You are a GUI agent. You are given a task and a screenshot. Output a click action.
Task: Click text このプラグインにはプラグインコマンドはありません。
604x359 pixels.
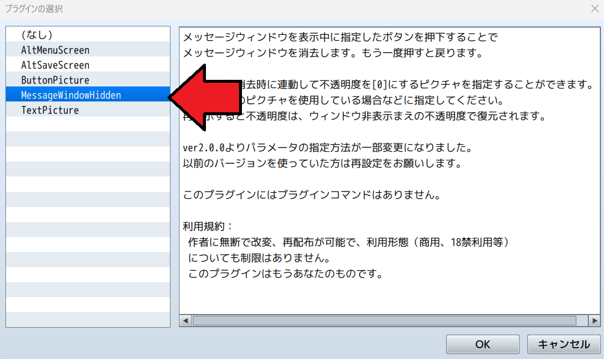312,195
